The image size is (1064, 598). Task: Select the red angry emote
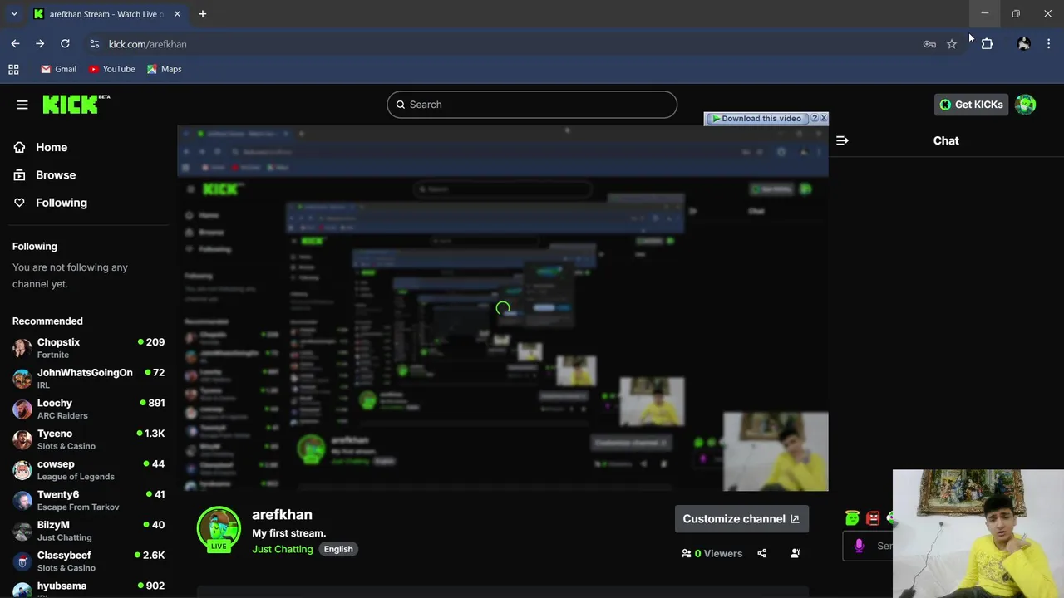coord(873,518)
